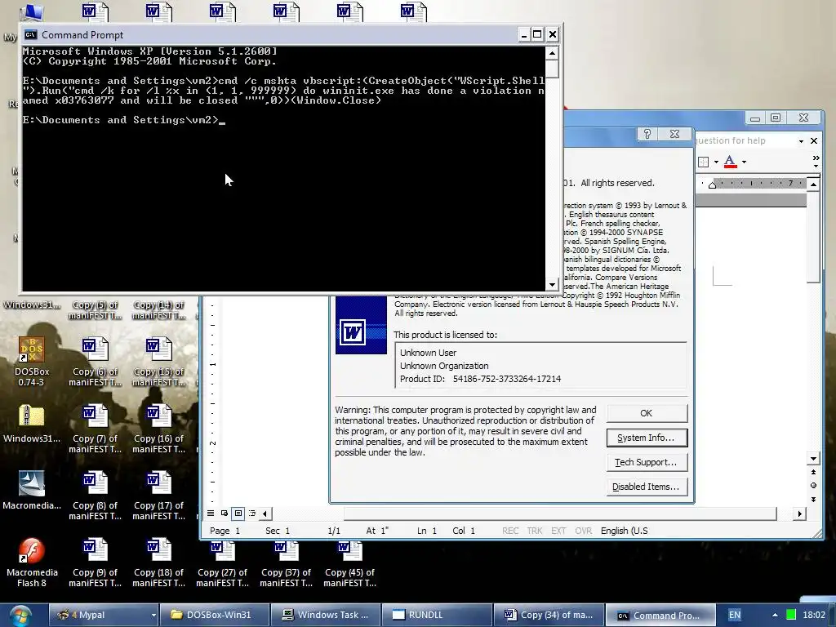Click the Command Prompt vertical scrollbar thumb
Image resolution: width=836 pixels, height=627 pixels.
(x=552, y=69)
